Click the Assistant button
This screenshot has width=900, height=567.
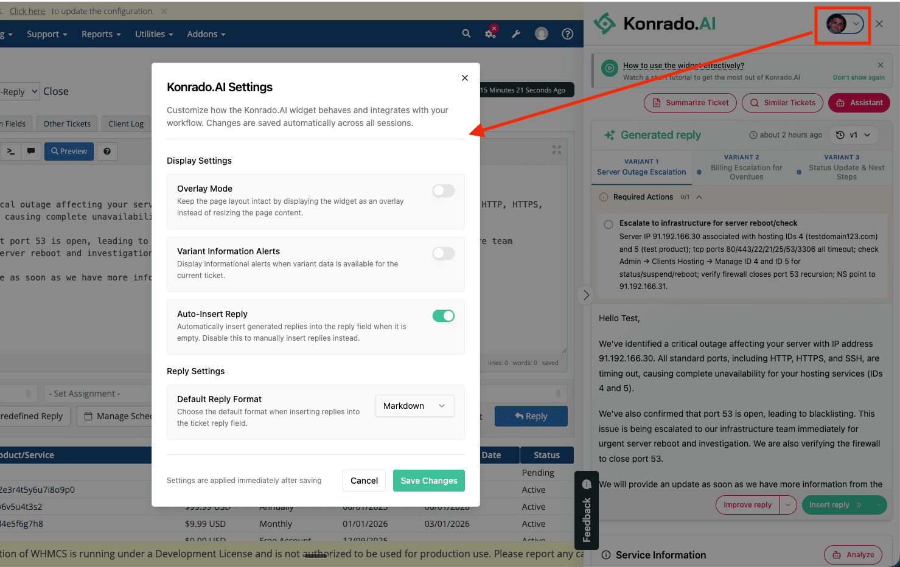pyautogui.click(x=859, y=103)
